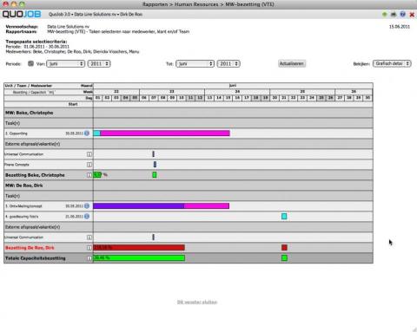Open the calendar picker beside Periode

[30, 63]
